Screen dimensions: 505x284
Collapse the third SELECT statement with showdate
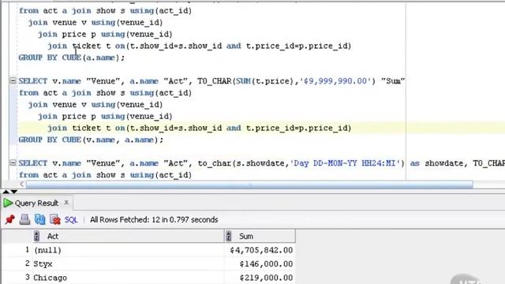tap(13, 163)
